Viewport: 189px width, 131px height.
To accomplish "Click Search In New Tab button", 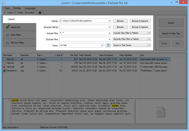I will (171, 33).
